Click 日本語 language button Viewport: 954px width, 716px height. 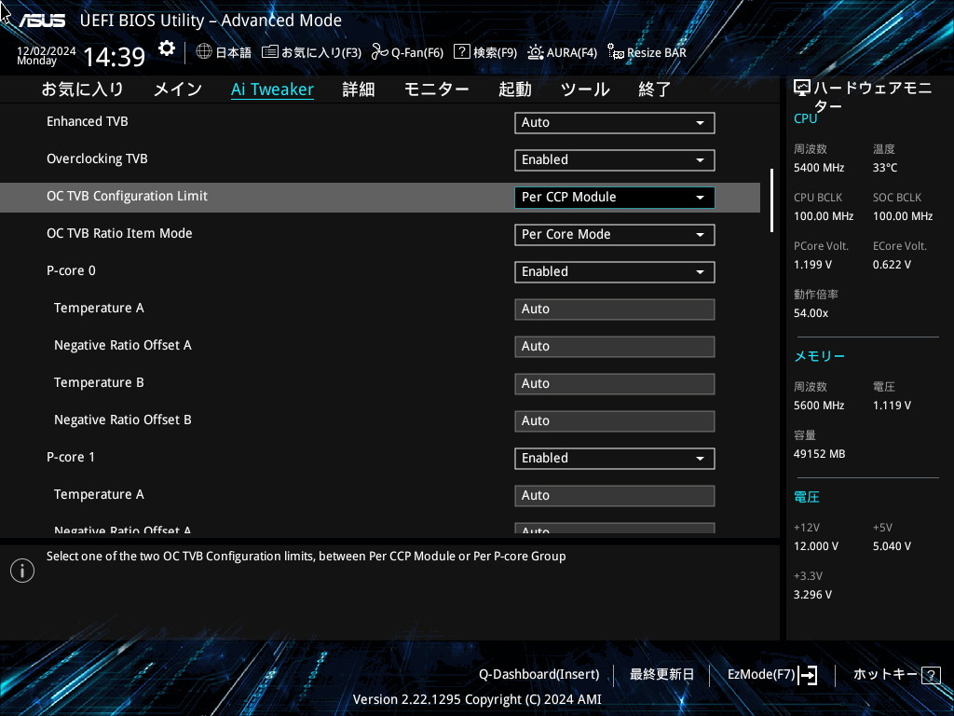[x=234, y=53]
